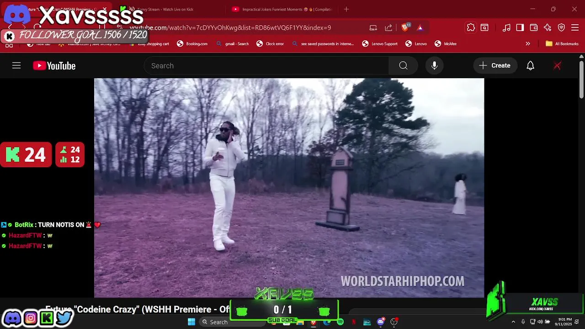Click the YouTube search magnifier button
This screenshot has height=329, width=585.
click(x=403, y=66)
